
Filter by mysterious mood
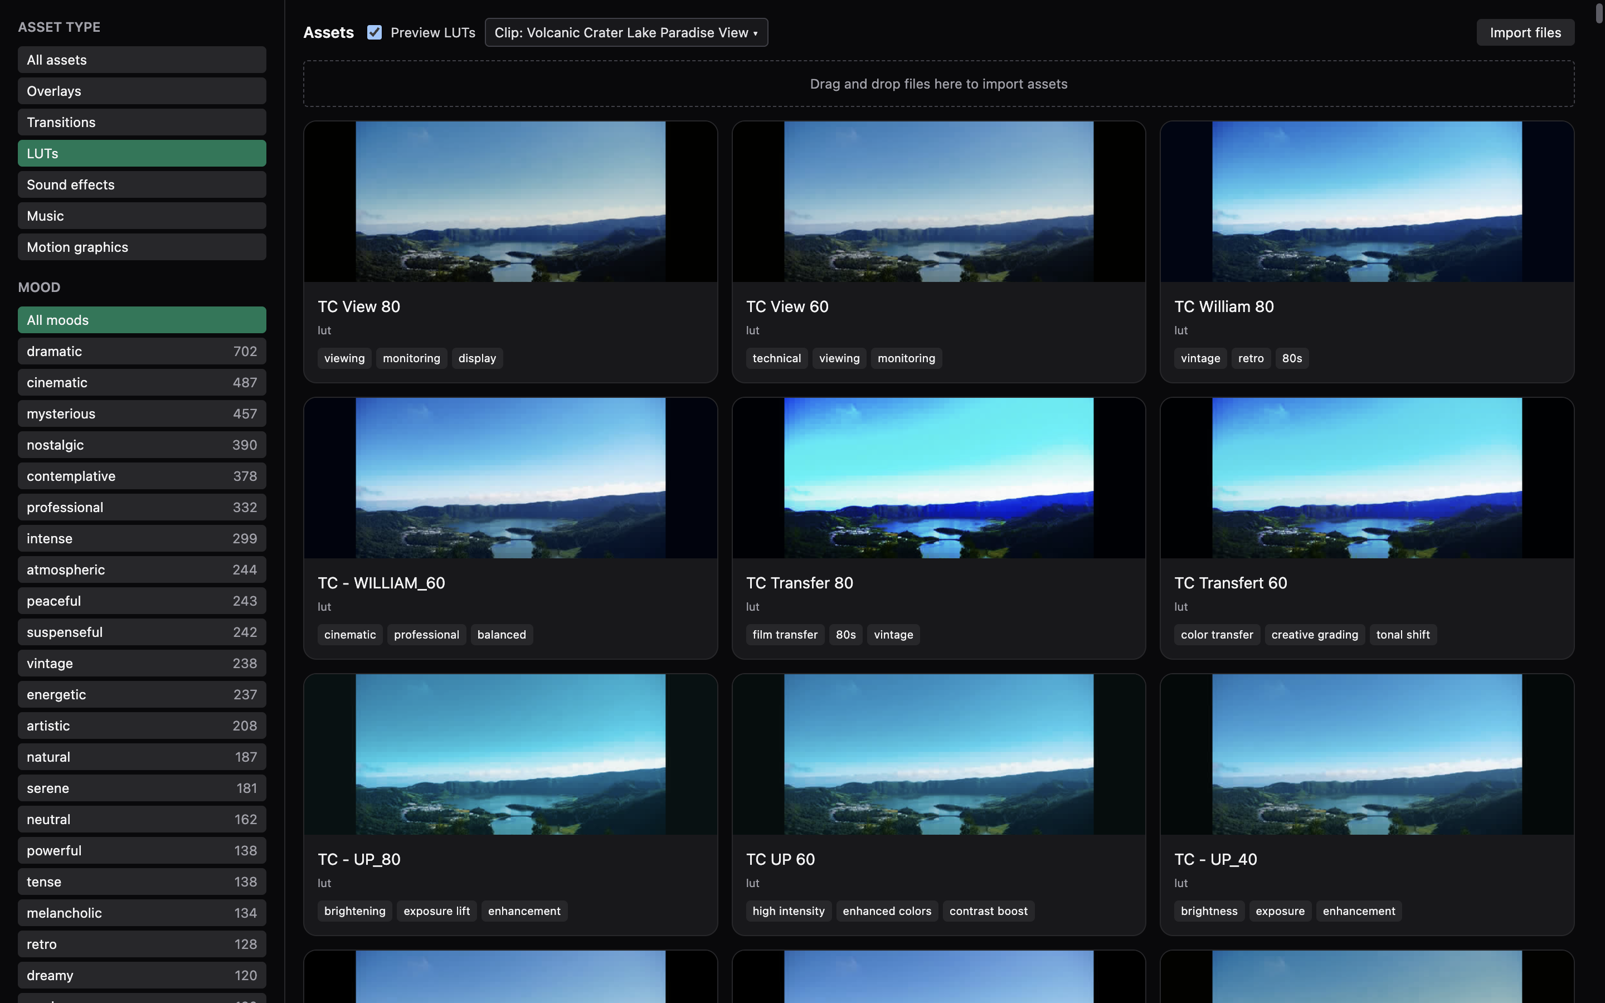pyautogui.click(x=142, y=413)
